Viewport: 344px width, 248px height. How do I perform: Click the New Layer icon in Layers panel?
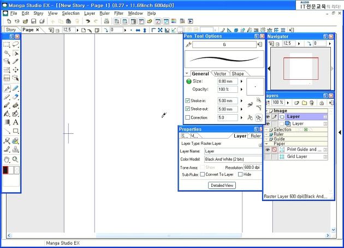[x=296, y=103]
